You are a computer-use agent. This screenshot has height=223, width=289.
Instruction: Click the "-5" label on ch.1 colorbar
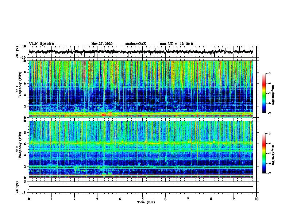coord(269,93)
